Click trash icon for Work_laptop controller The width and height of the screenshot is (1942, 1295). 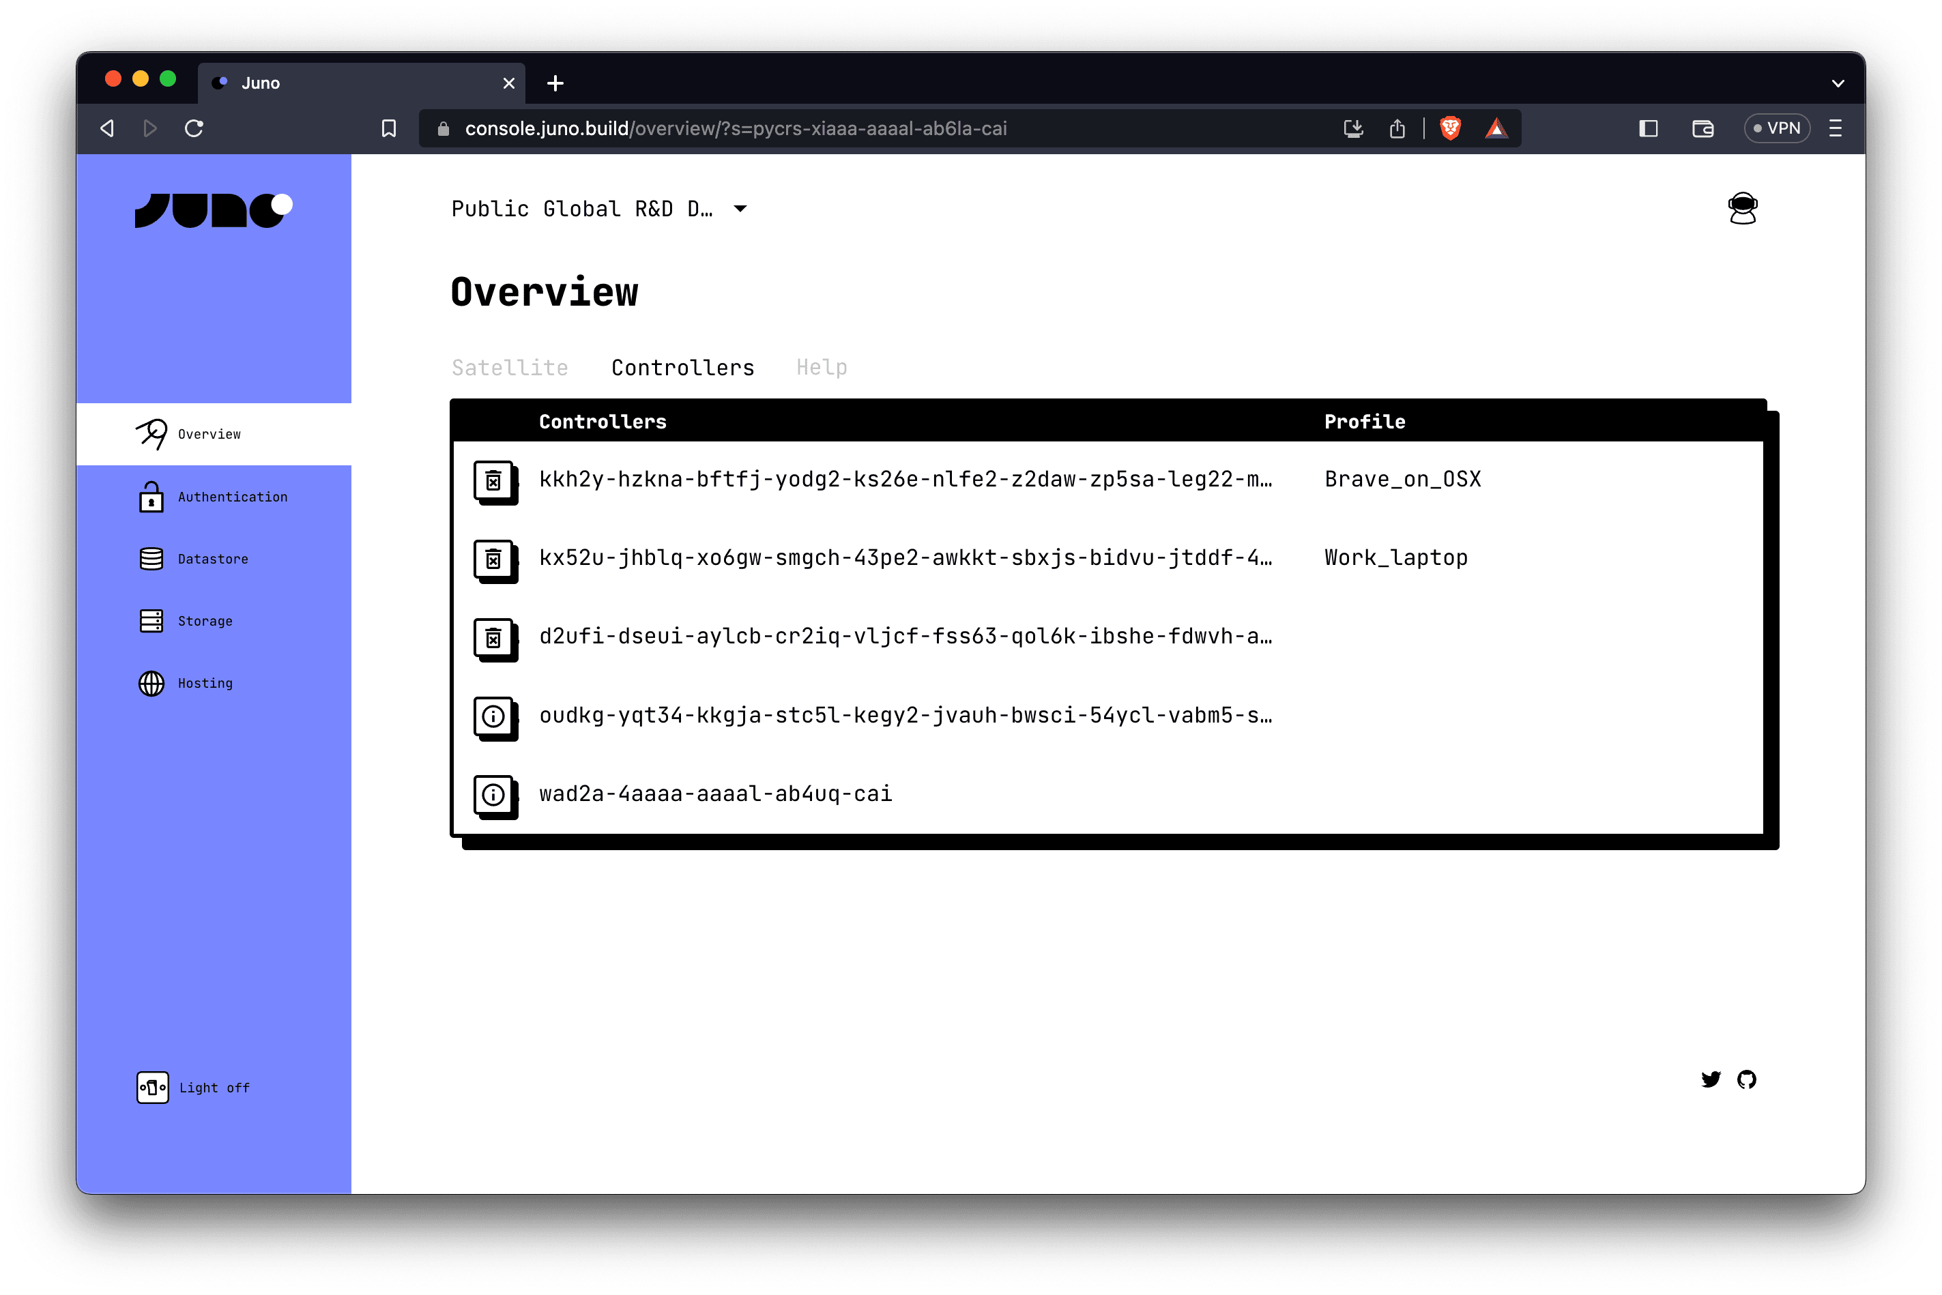(493, 559)
